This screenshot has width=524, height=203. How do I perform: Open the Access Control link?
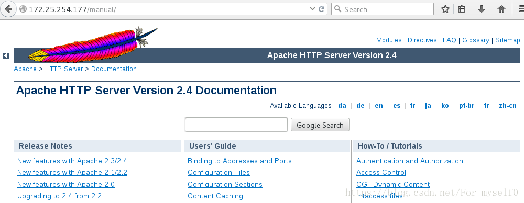pos(381,172)
